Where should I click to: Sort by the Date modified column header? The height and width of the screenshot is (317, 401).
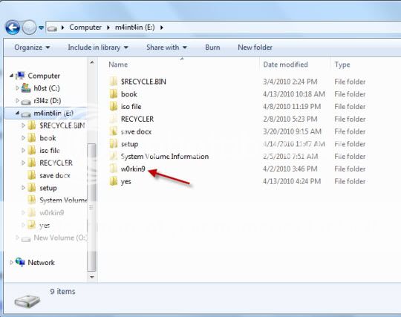click(x=285, y=65)
